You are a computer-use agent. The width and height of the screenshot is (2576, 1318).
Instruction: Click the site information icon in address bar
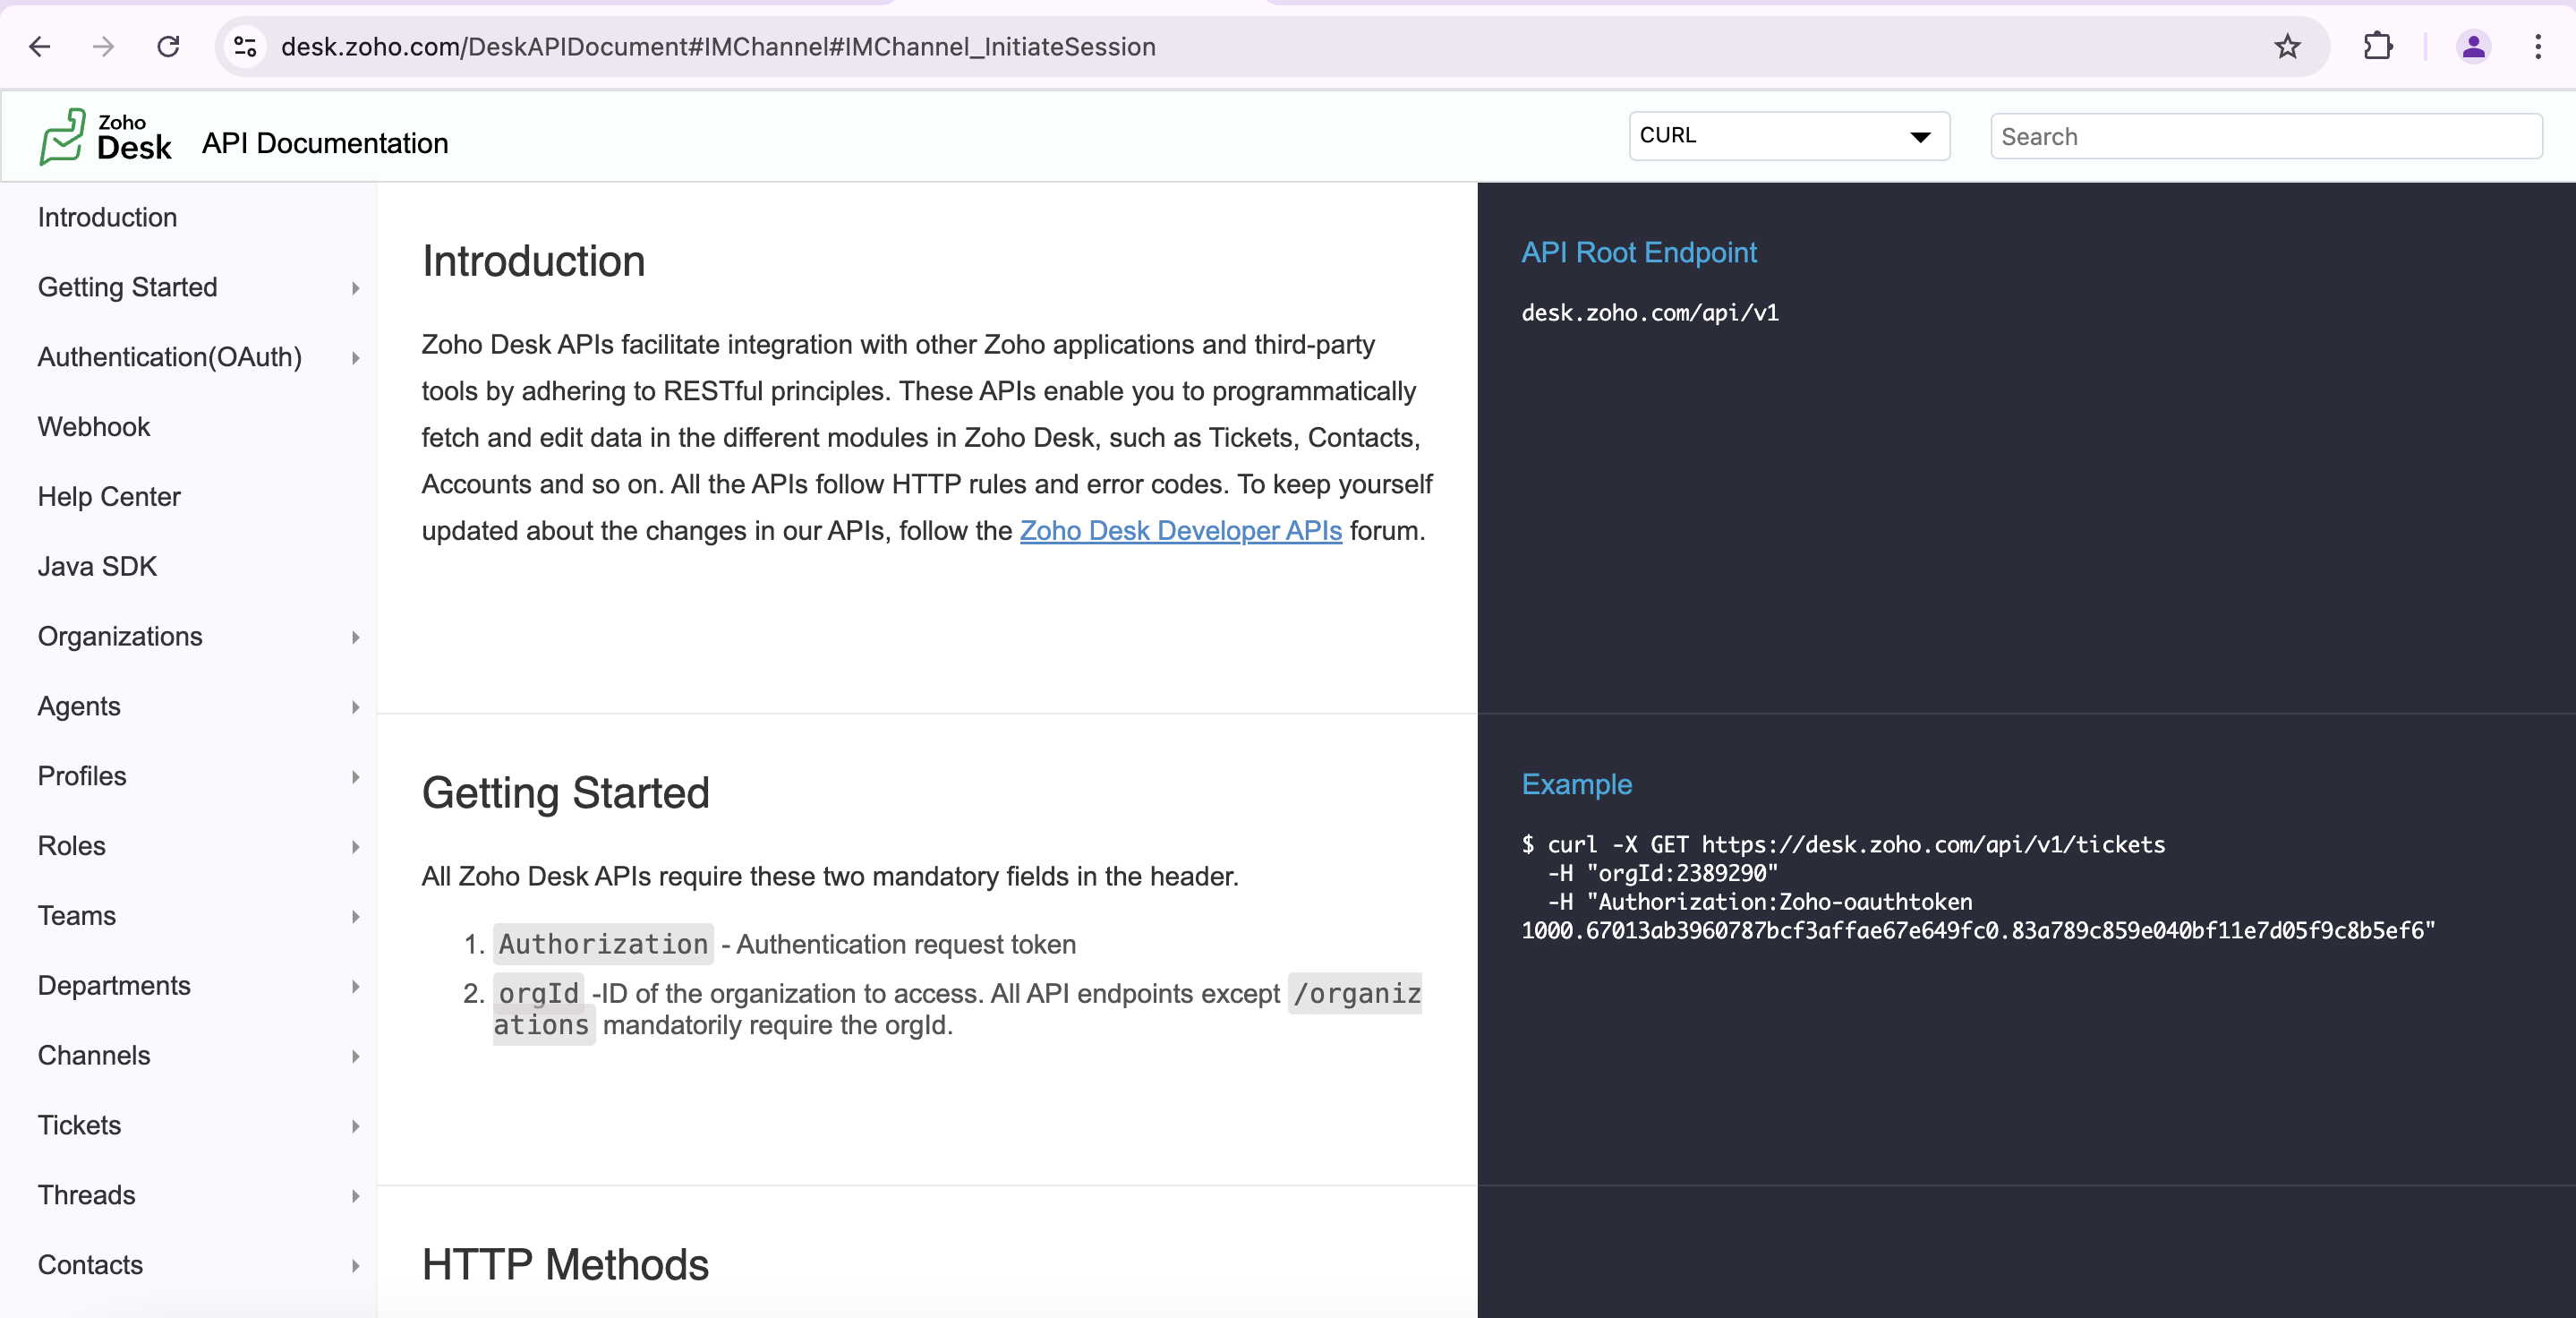245,46
